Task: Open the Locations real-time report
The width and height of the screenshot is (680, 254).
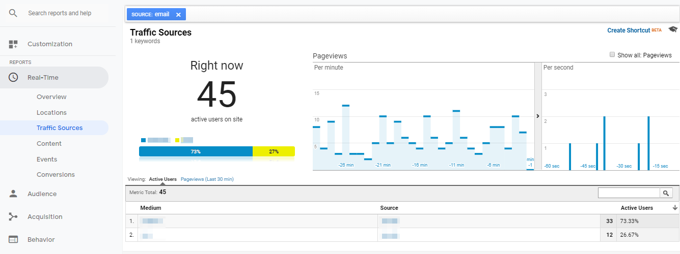Action: 51,113
